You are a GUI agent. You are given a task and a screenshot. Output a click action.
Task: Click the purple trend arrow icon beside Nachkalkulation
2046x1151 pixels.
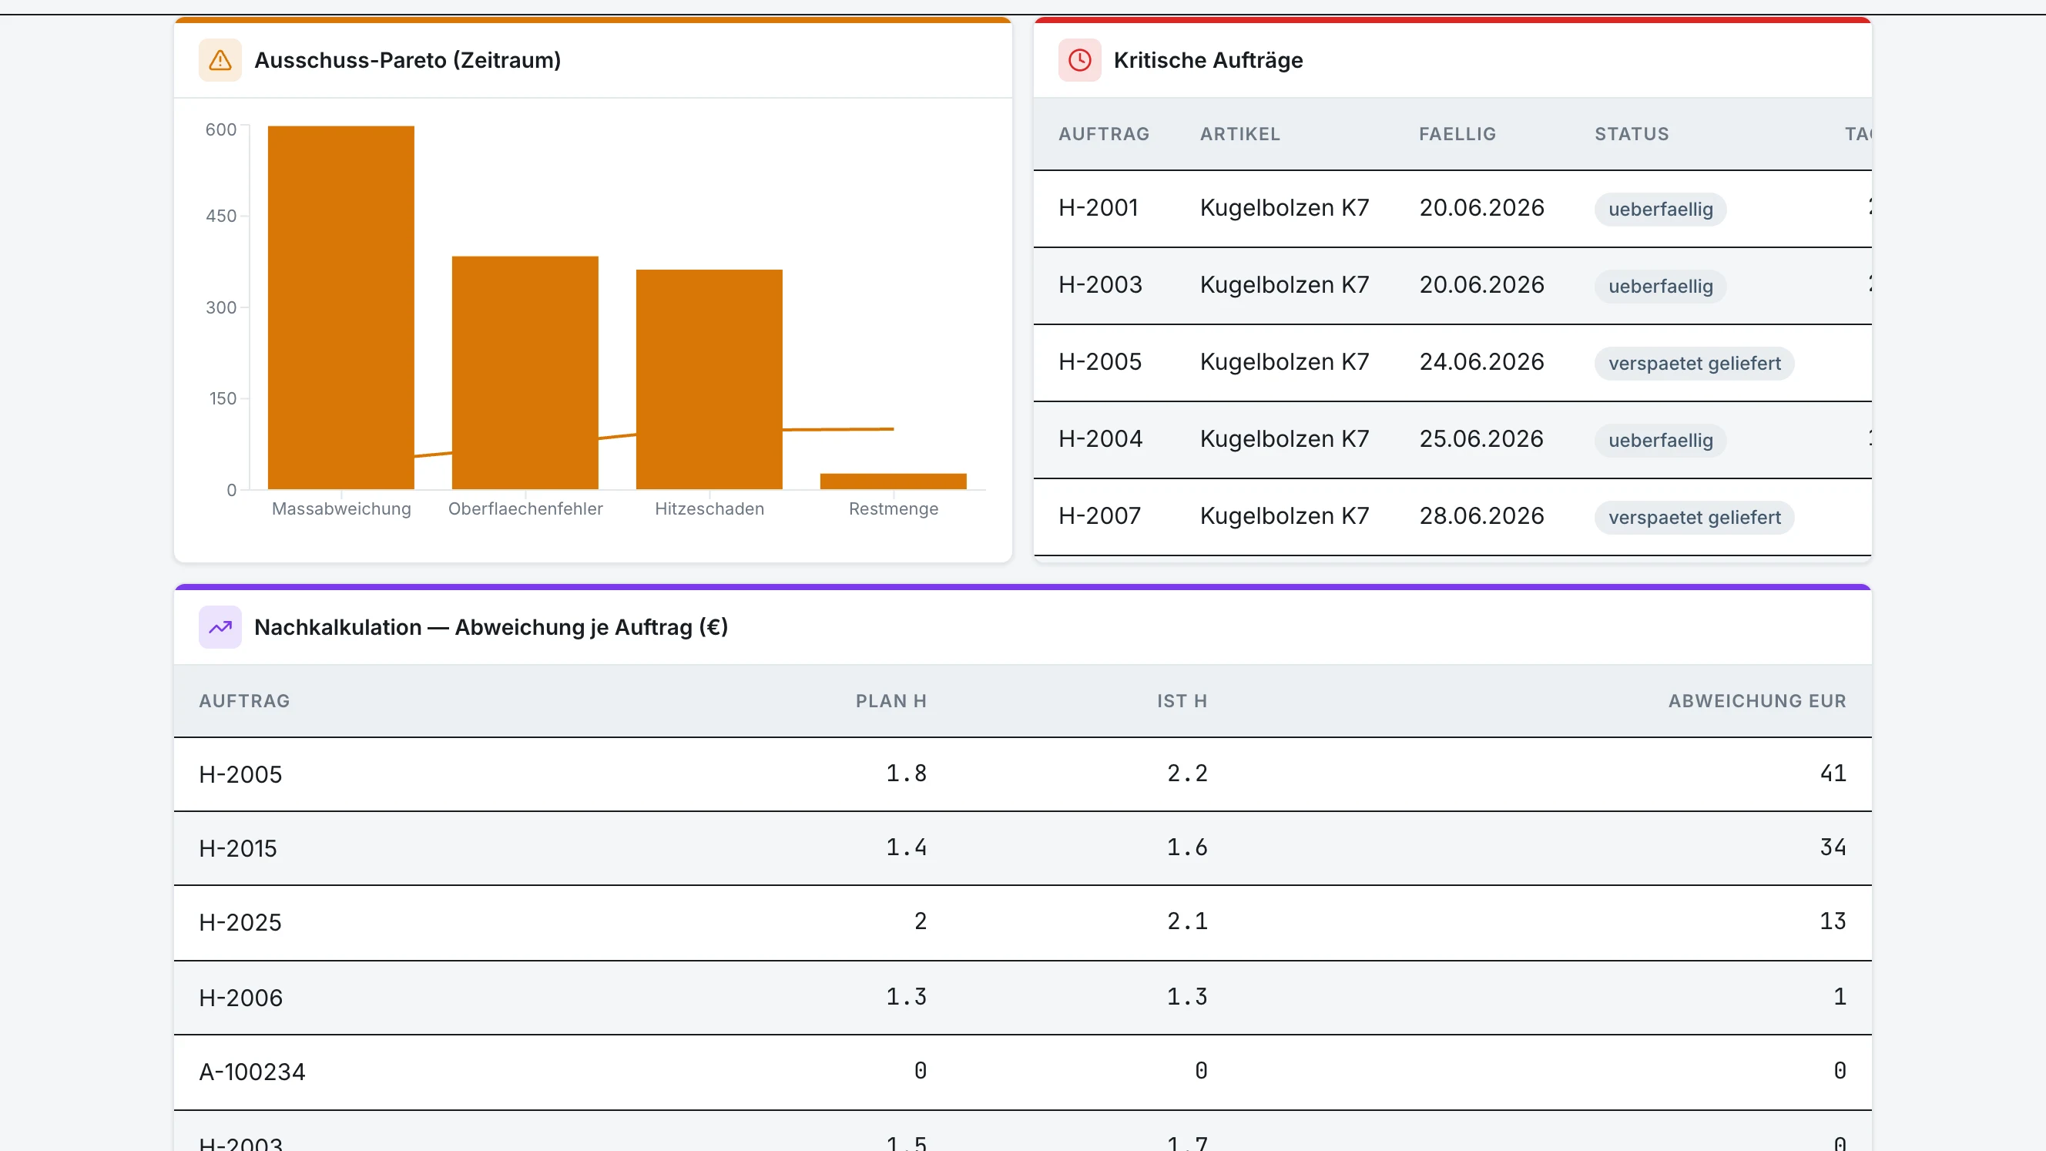pos(220,628)
